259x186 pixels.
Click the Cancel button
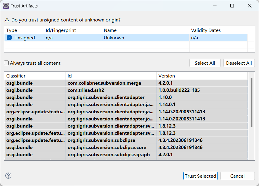pos(237,176)
